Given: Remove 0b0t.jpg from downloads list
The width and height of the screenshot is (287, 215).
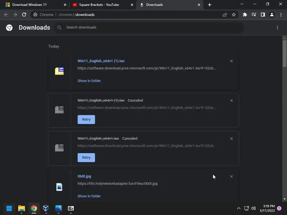Looking at the screenshot, I should tap(231, 176).
